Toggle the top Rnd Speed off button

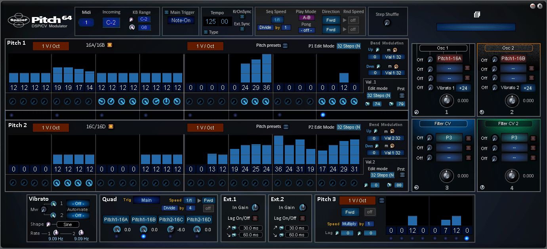pyautogui.click(x=353, y=20)
